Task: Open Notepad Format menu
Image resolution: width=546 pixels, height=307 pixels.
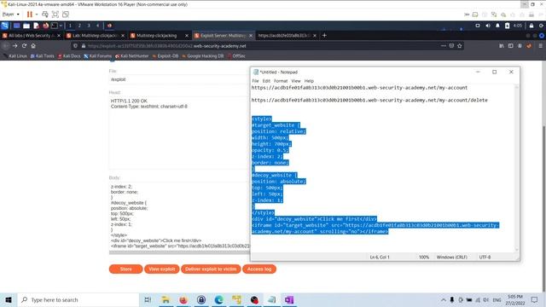Action: pos(281,81)
